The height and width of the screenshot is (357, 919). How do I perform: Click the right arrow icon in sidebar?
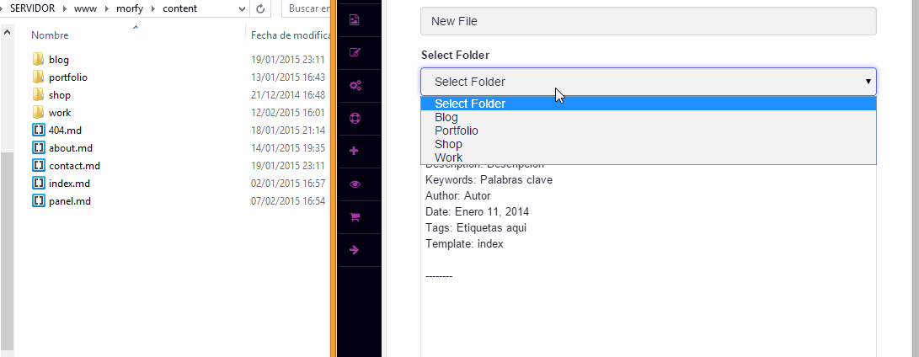pyautogui.click(x=355, y=250)
